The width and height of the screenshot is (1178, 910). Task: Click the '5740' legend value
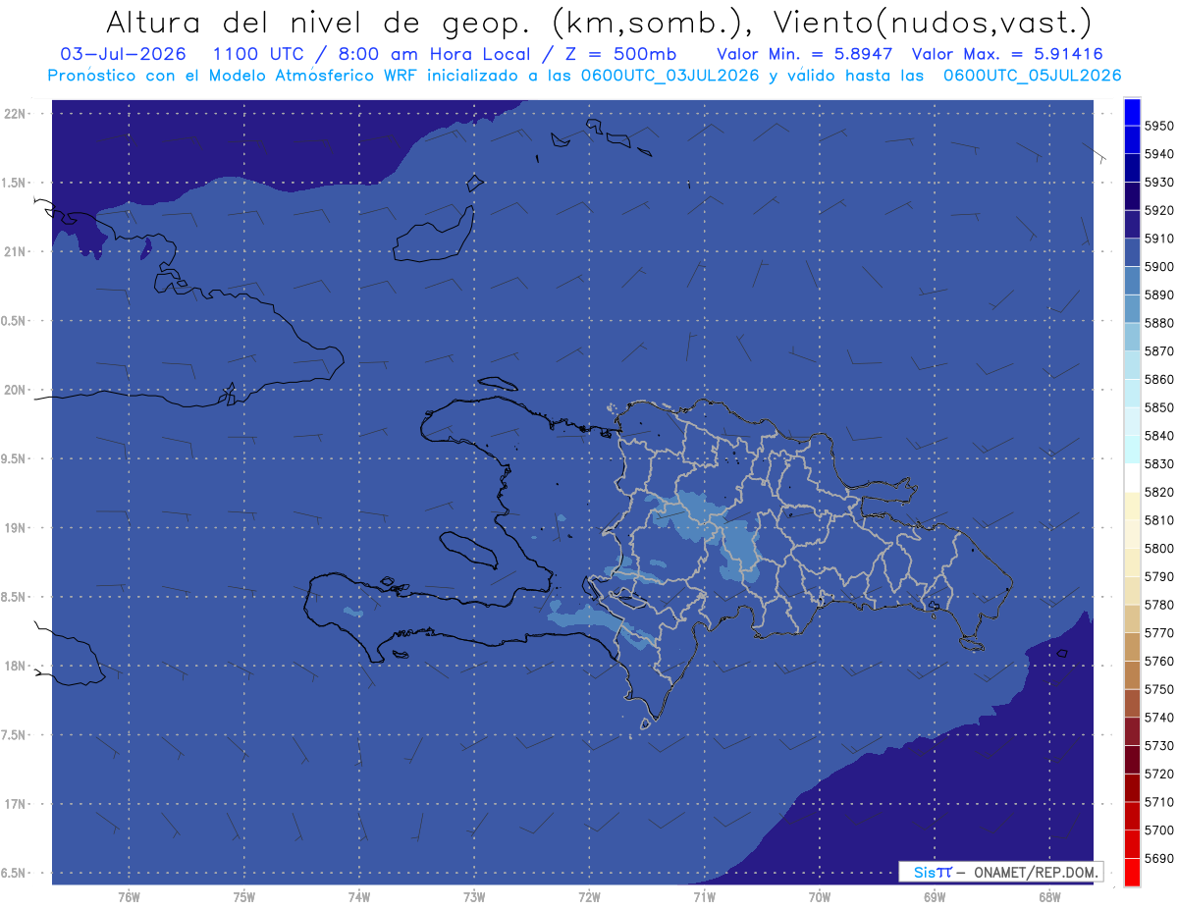tap(1158, 718)
